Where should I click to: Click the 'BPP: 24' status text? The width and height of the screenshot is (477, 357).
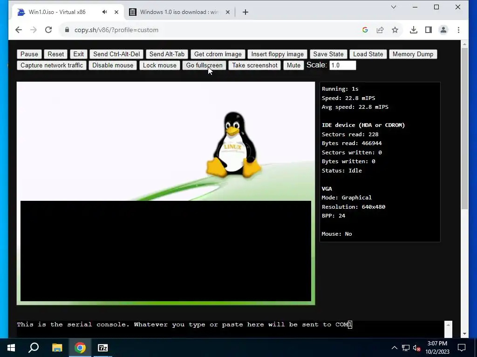pos(334,216)
